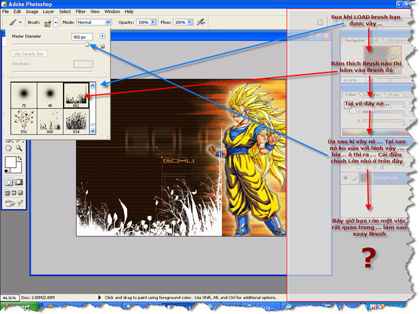Open brush picker flyout menu arrow
The height and width of the screenshot is (314, 420).
[x=102, y=36]
